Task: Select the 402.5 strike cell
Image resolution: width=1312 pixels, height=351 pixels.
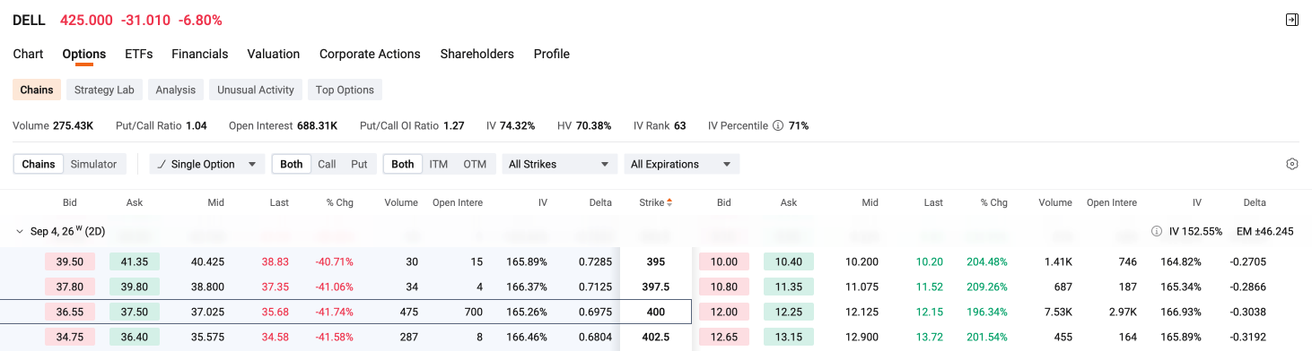Action: coord(656,337)
